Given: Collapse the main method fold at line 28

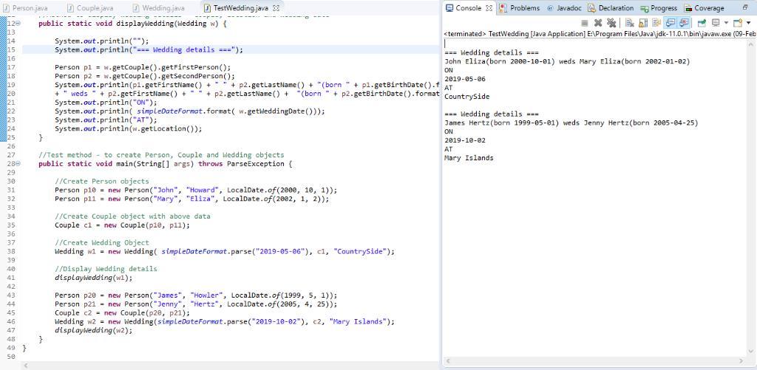Looking at the screenshot, I should click(18, 163).
